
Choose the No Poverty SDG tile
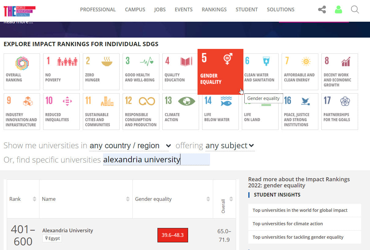61,72
